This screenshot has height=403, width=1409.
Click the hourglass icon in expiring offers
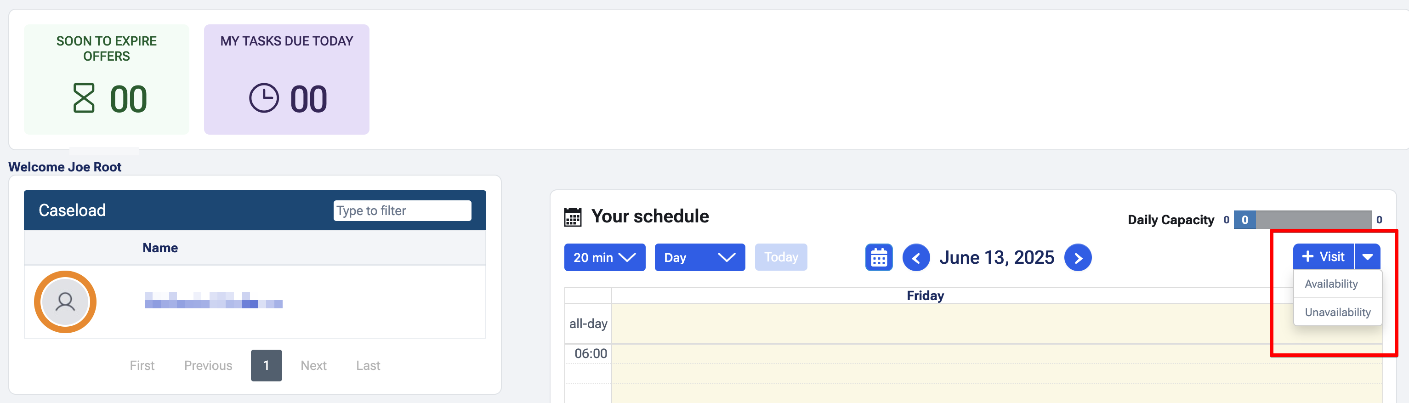tap(84, 98)
